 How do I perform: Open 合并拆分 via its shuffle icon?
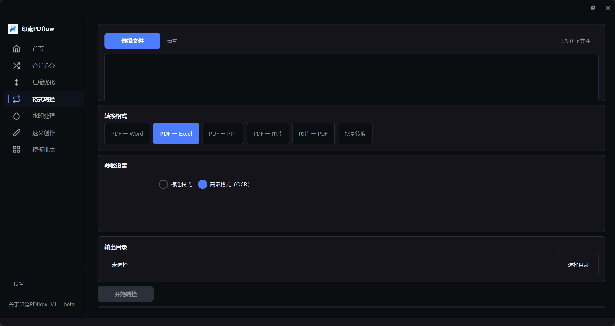16,66
